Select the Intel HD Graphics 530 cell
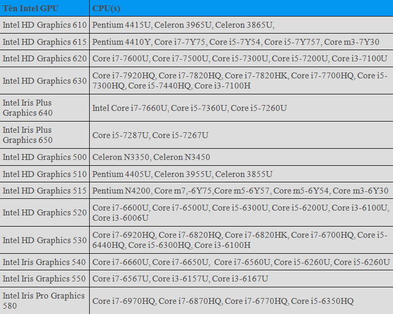Image resolution: width=393 pixels, height=314 pixels. (x=44, y=240)
